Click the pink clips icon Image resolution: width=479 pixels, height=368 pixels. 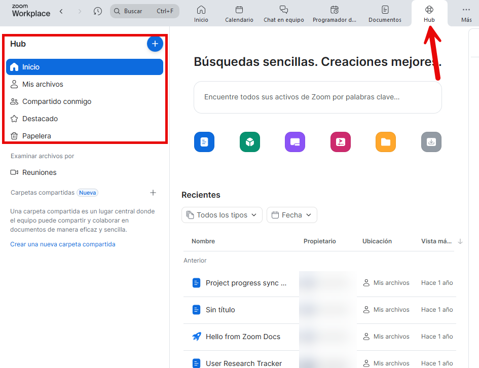[340, 142]
